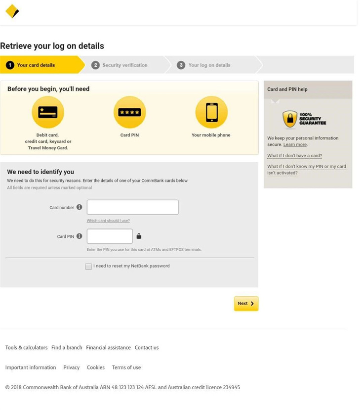The image size is (364, 410).
Task: Click the 'We need to identify you' heading
Action: pyautogui.click(x=40, y=172)
